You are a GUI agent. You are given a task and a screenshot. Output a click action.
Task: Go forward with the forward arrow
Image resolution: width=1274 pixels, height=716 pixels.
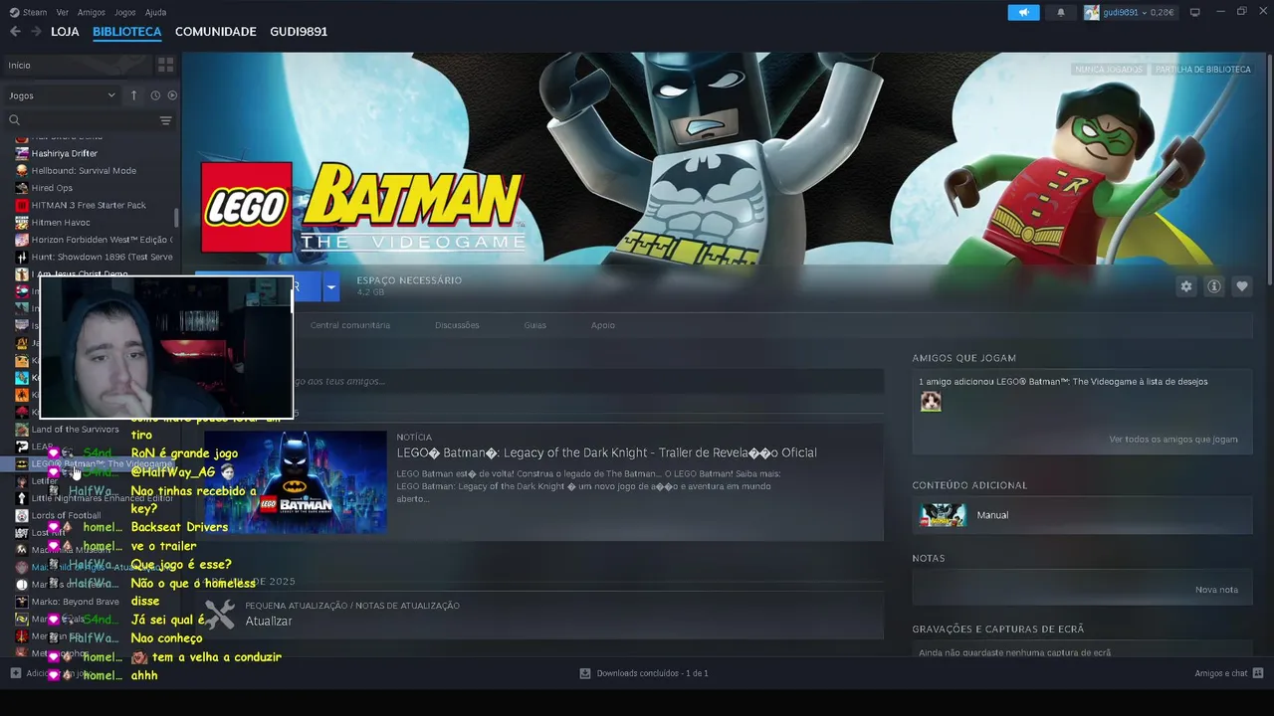point(36,32)
